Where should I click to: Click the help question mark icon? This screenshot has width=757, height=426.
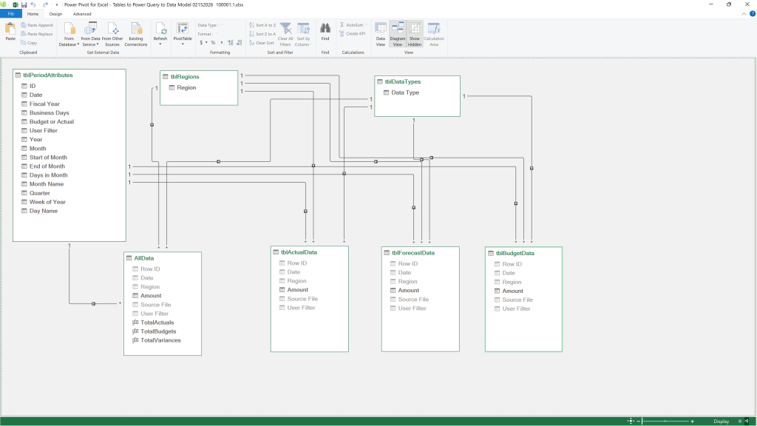pyautogui.click(x=752, y=13)
